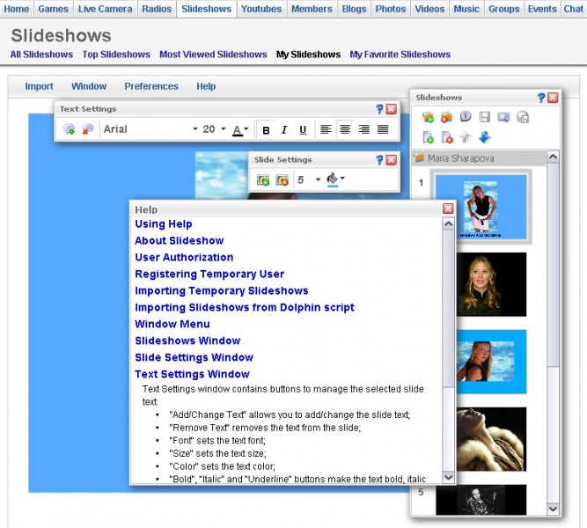Toggle Italic text formatting
The image size is (587, 528).
click(x=284, y=130)
